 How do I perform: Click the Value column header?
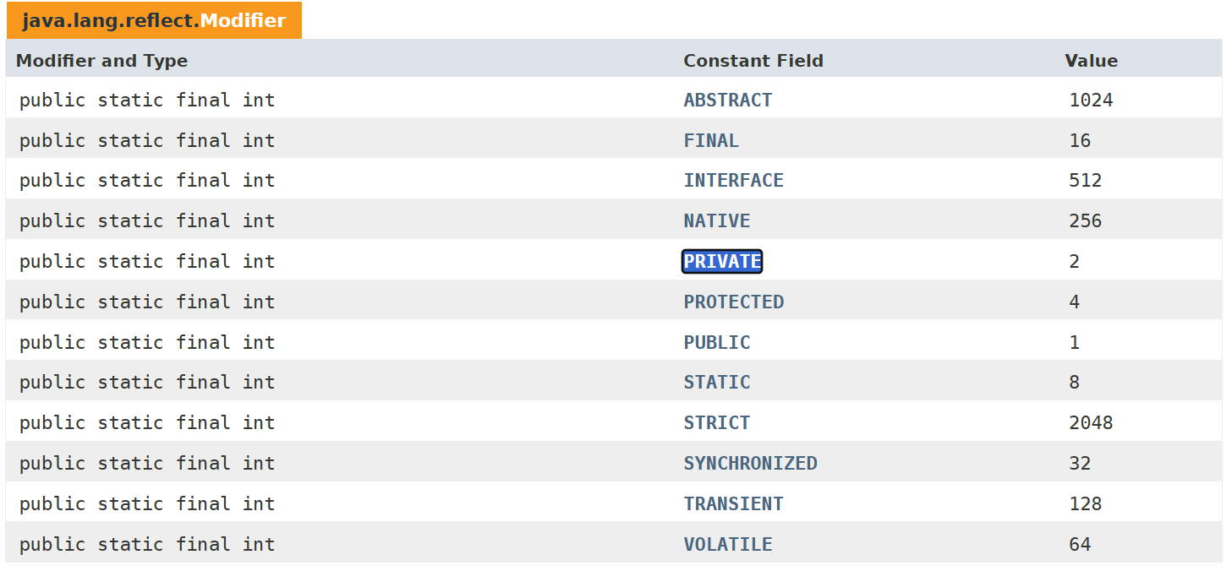[1091, 61]
